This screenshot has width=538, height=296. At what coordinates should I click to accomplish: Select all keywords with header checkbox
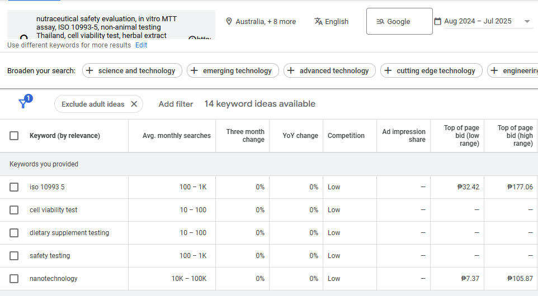(14, 136)
